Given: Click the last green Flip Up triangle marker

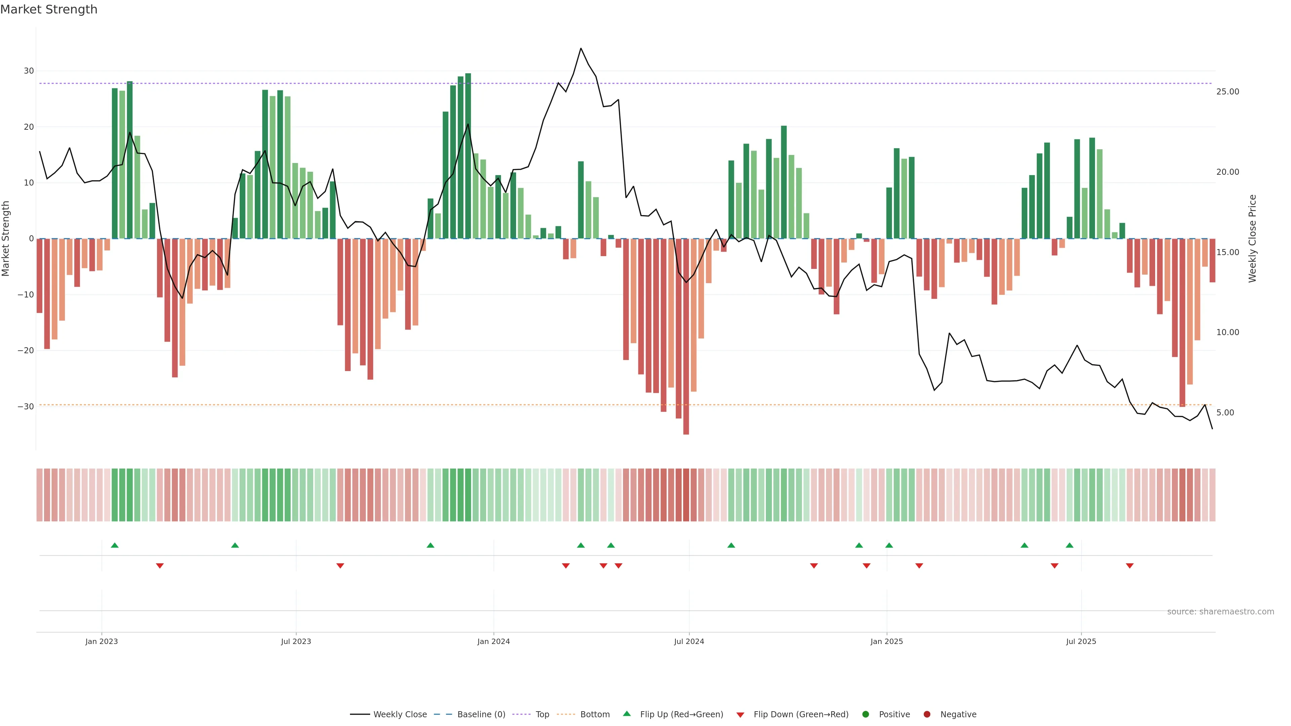Looking at the screenshot, I should (1069, 545).
